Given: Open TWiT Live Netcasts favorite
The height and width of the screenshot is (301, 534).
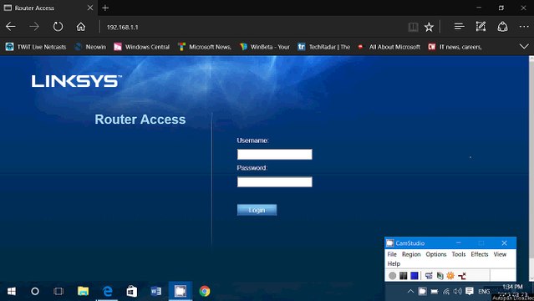Looking at the screenshot, I should pyautogui.click(x=36, y=47).
